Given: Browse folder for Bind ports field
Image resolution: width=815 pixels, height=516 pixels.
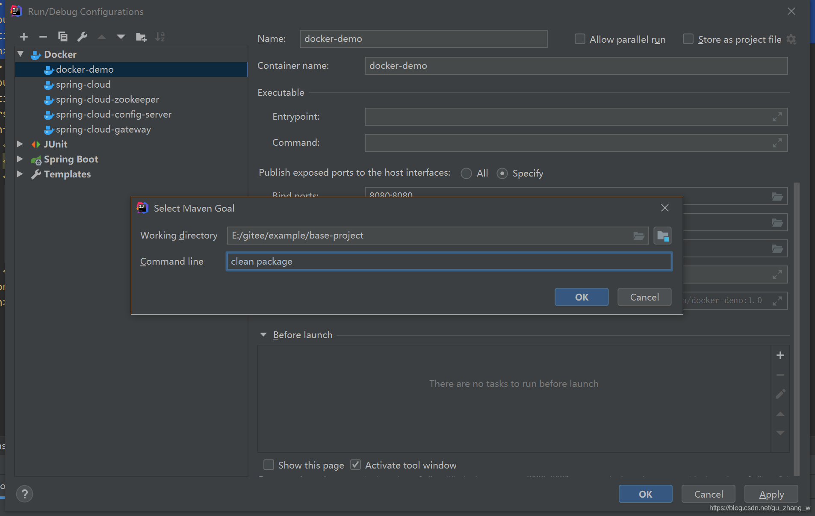Looking at the screenshot, I should pos(777,196).
